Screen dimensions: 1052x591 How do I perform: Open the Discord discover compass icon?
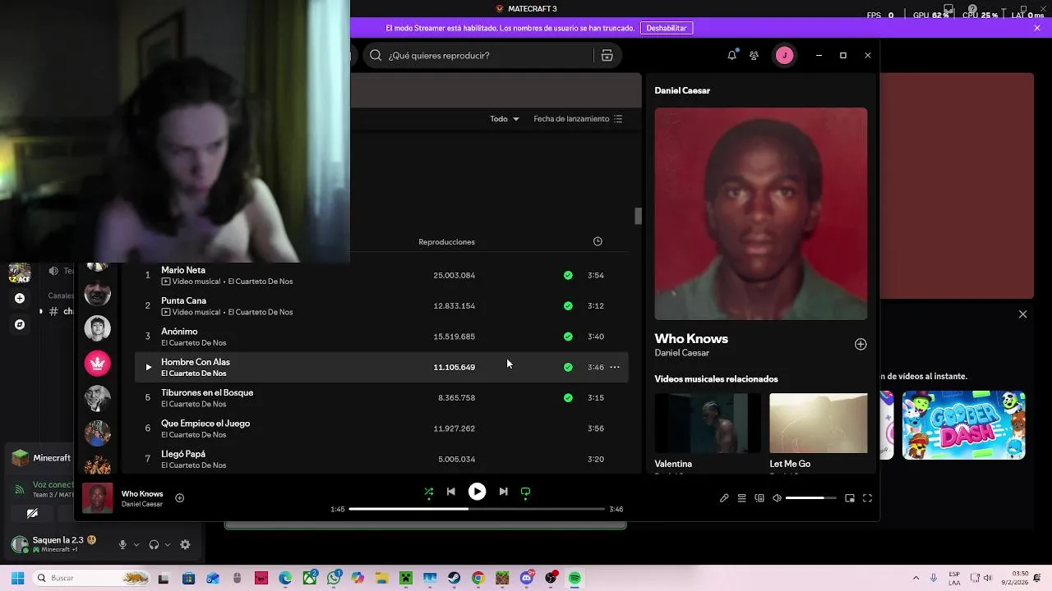pyautogui.click(x=20, y=325)
